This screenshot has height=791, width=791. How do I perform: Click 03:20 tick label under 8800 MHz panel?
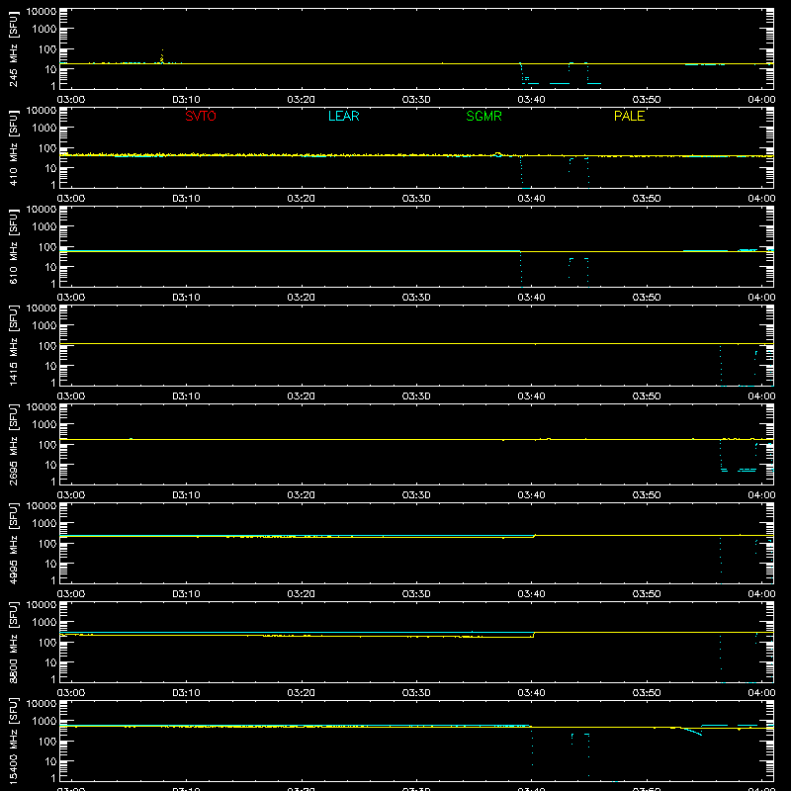[302, 693]
